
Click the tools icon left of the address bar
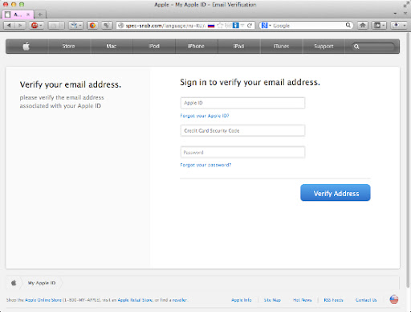click(x=107, y=26)
